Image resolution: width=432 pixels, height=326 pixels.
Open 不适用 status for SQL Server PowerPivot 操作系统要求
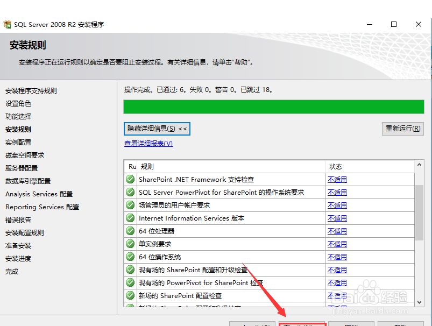pyautogui.click(x=337, y=193)
